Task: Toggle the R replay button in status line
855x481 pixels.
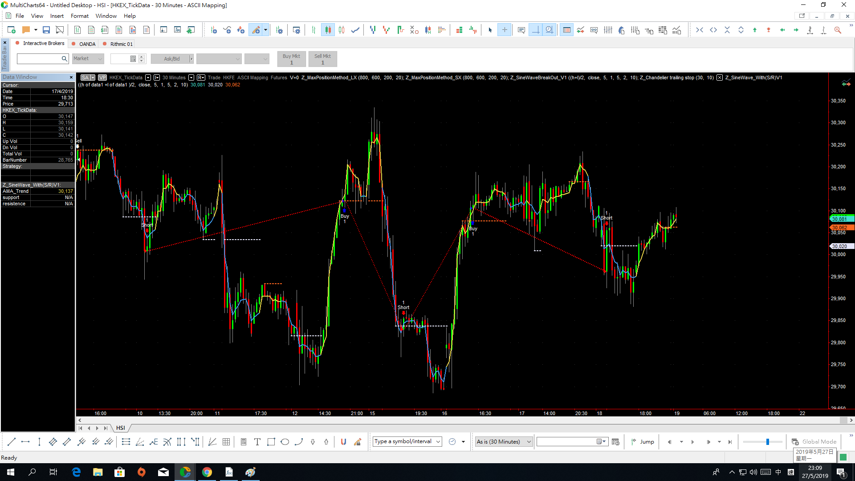Action: click(201, 77)
